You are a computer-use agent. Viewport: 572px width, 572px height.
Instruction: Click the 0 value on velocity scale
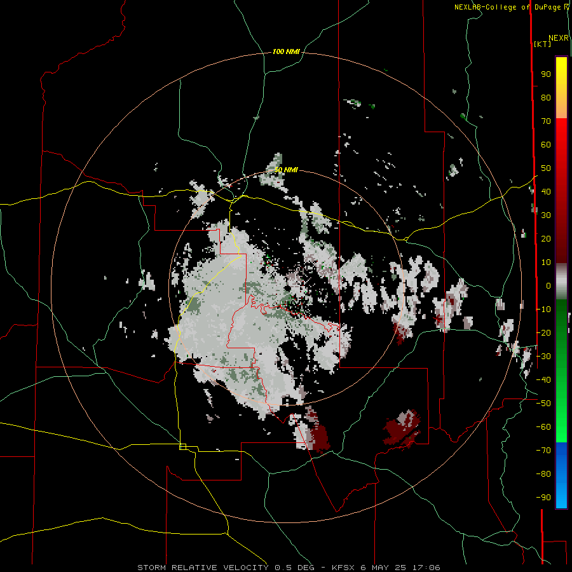[x=548, y=285]
